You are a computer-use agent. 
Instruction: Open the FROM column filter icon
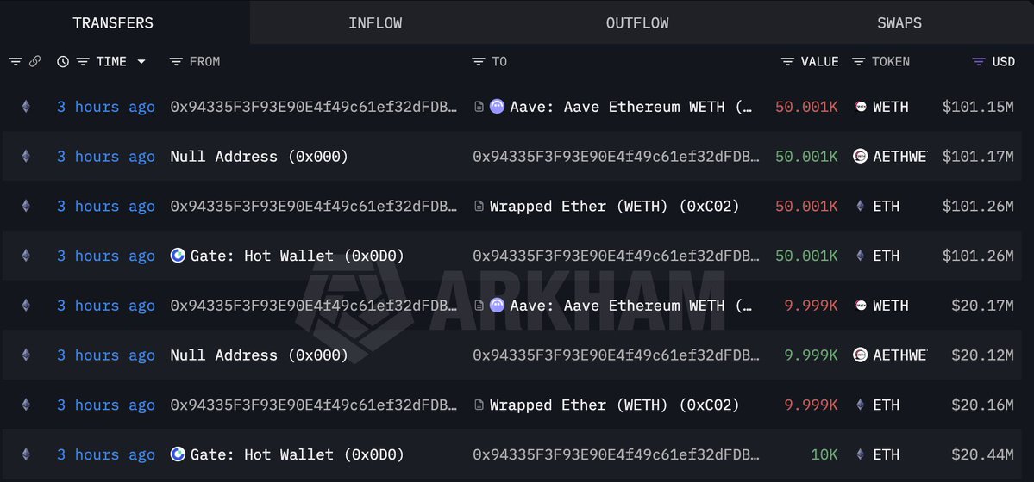176,62
